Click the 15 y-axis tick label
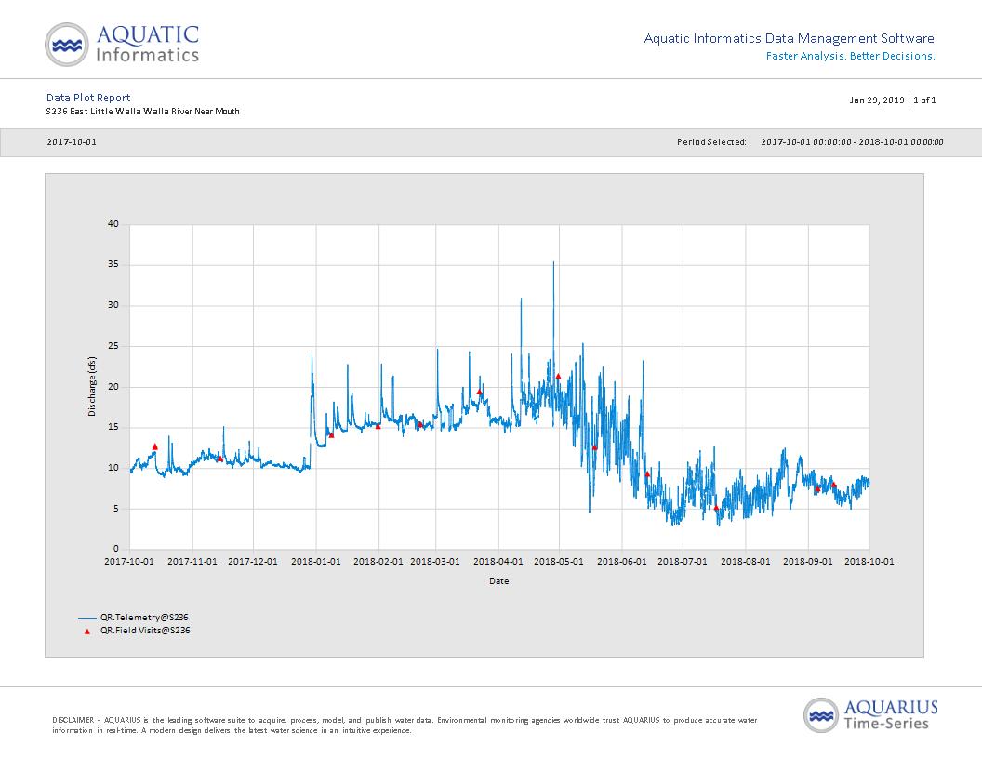Image resolution: width=982 pixels, height=759 pixels. (113, 428)
